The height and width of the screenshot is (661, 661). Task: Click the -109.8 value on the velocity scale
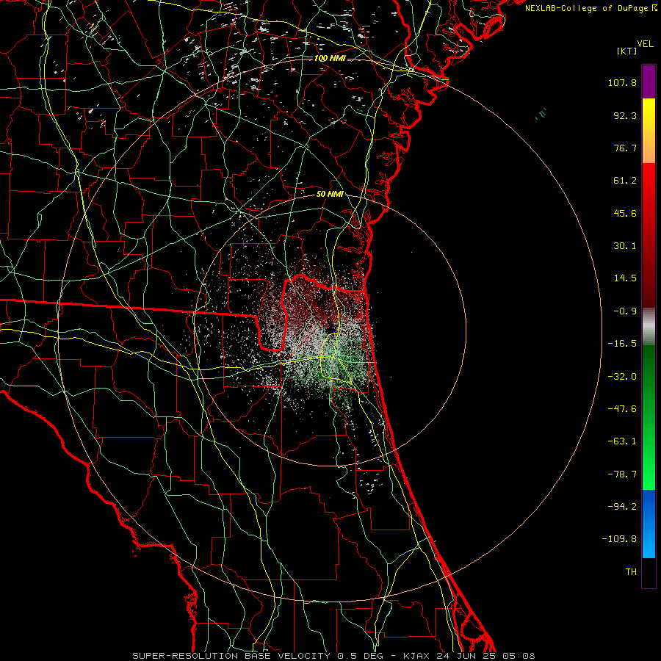[x=619, y=539]
